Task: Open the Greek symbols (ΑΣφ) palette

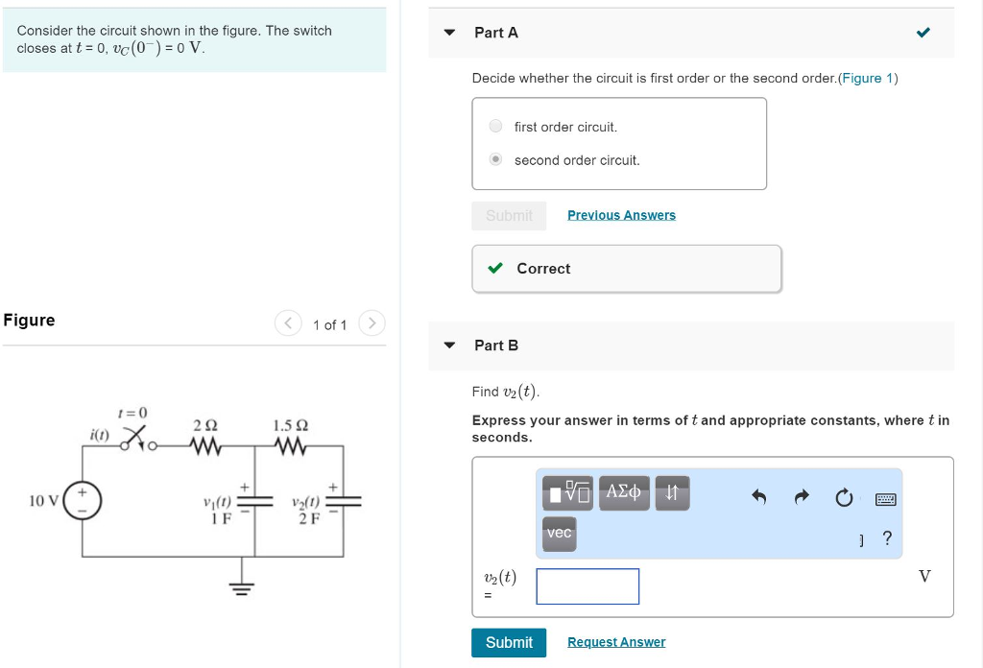Action: [x=624, y=492]
